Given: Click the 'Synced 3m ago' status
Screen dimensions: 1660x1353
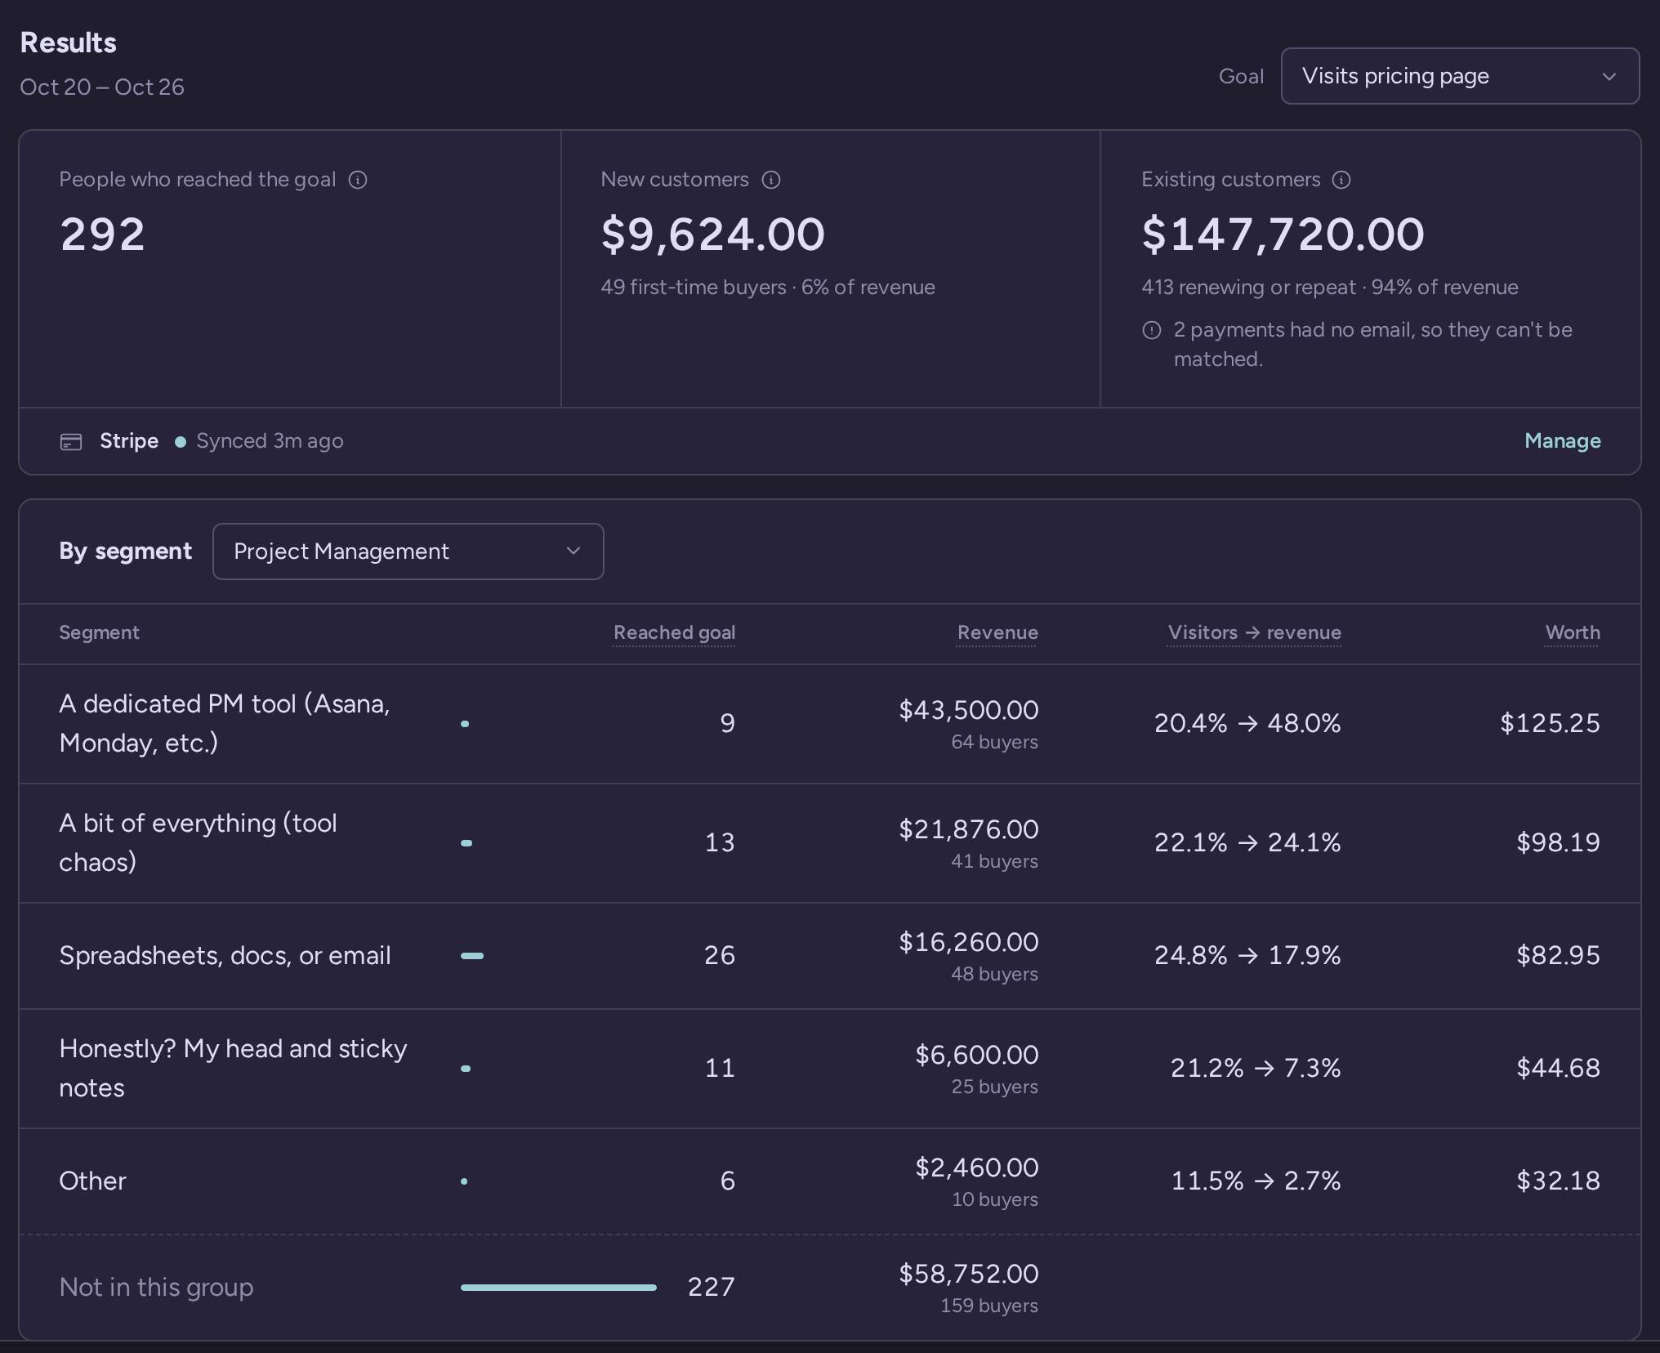Looking at the screenshot, I should (270, 441).
